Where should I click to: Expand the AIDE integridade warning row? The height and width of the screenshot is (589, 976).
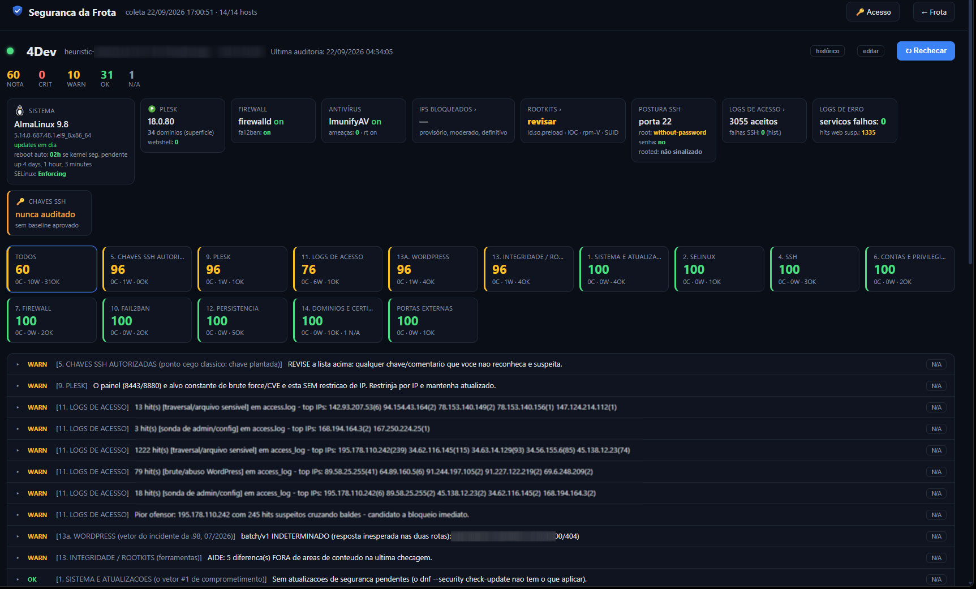[481, 558]
